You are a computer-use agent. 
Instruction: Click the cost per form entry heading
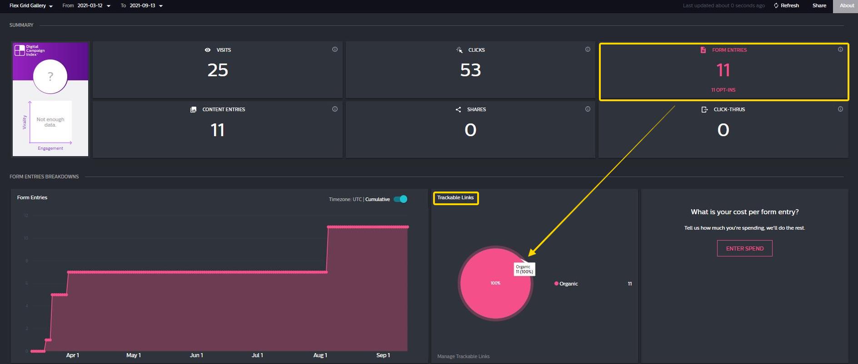745,212
